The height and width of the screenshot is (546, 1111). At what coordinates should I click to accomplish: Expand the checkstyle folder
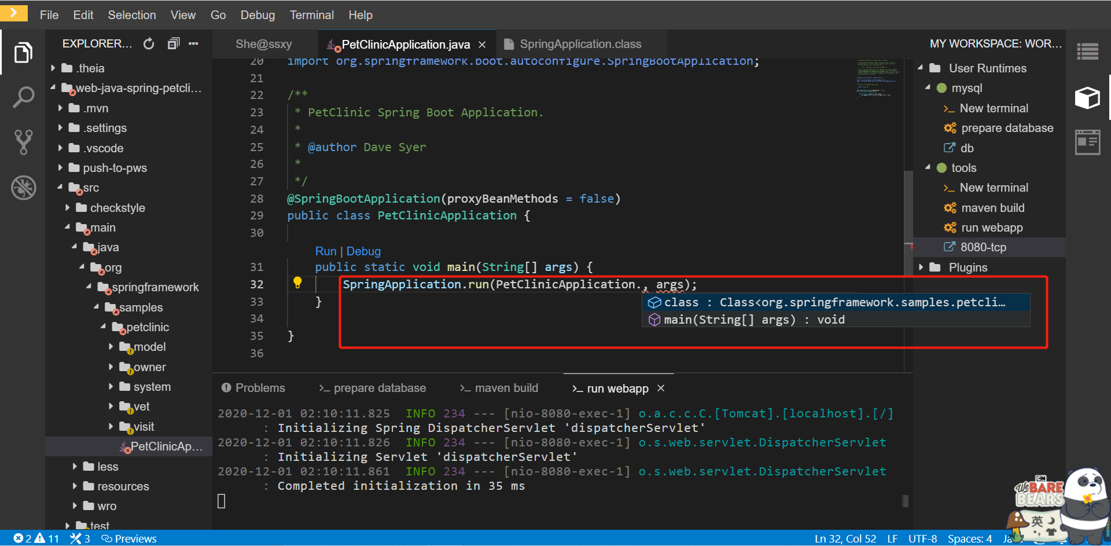[x=68, y=207]
